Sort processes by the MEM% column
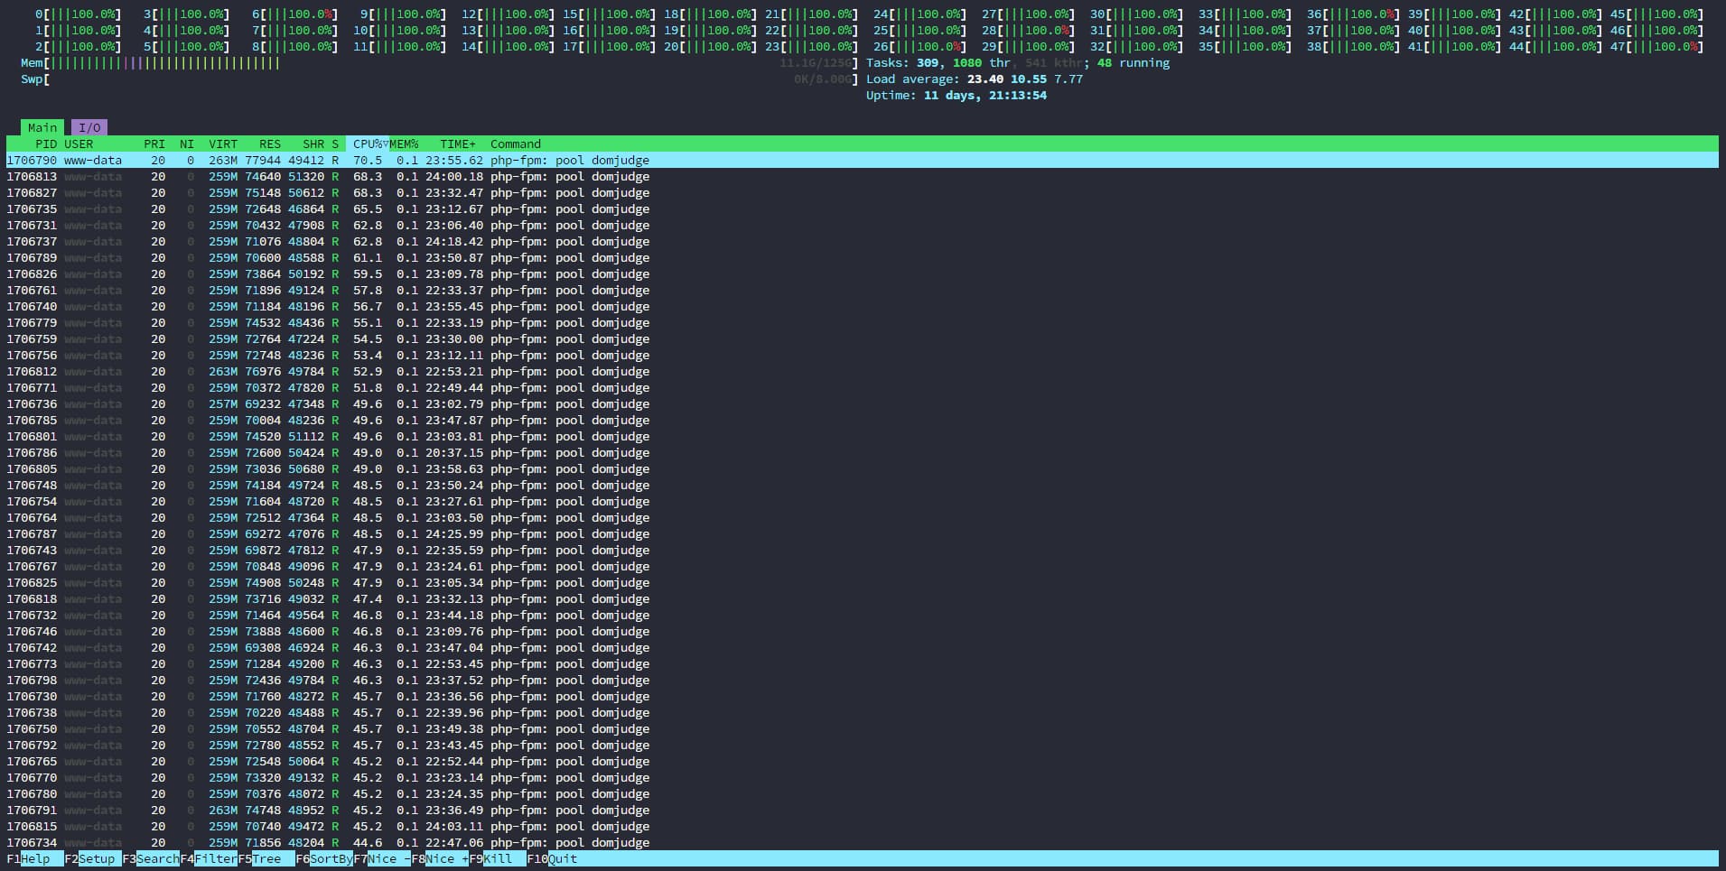Image resolution: width=1726 pixels, height=871 pixels. pyautogui.click(x=402, y=144)
